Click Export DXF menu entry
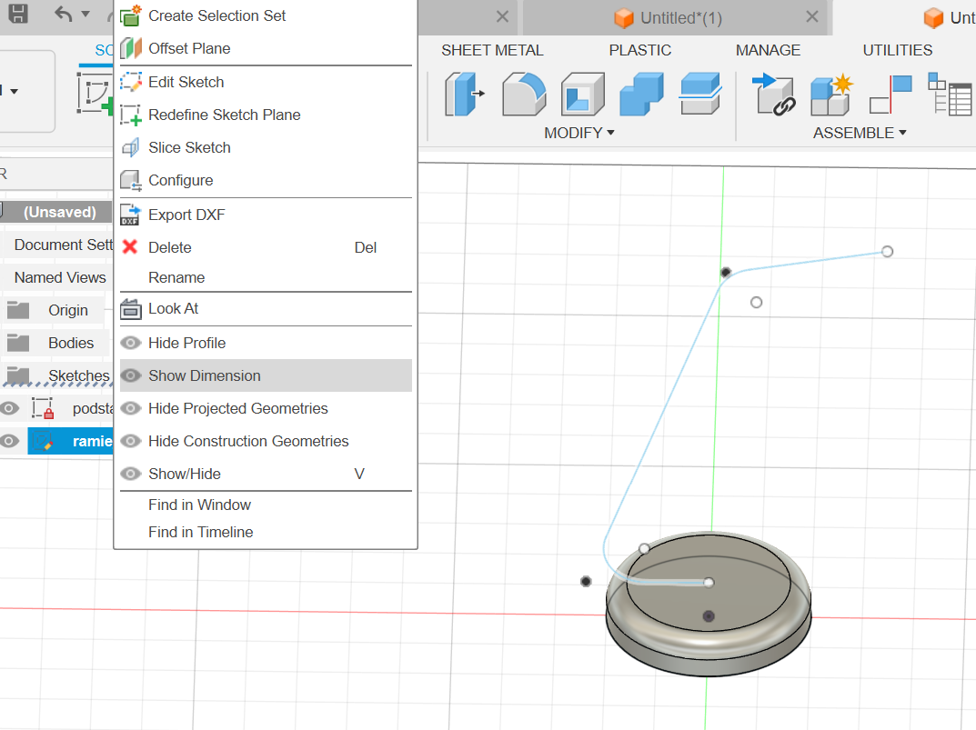The height and width of the screenshot is (730, 976). click(x=186, y=215)
